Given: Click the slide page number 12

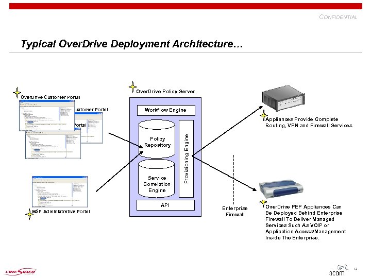Looking at the screenshot, I should pos(356,269).
